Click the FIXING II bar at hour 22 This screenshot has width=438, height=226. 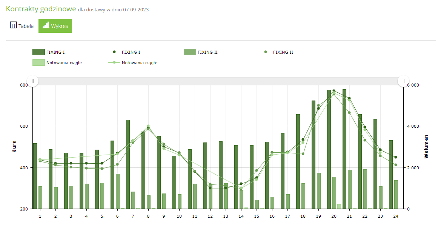tap(365, 189)
